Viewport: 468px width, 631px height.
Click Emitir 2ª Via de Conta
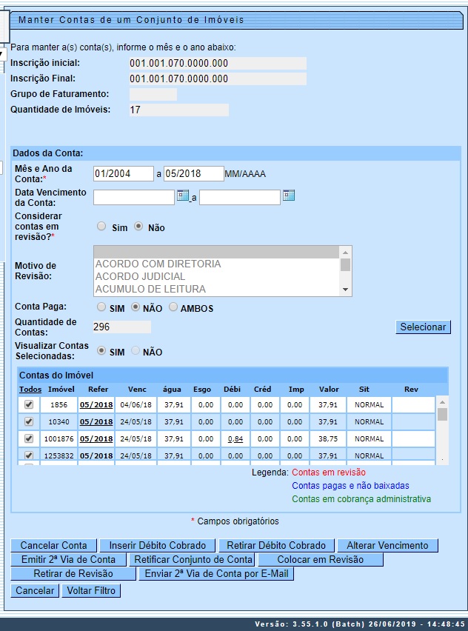coord(68,560)
